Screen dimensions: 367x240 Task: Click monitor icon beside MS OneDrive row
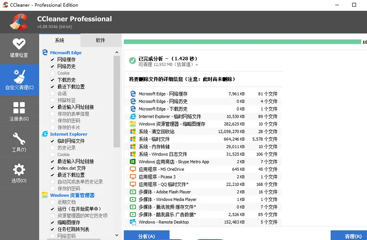(133, 169)
